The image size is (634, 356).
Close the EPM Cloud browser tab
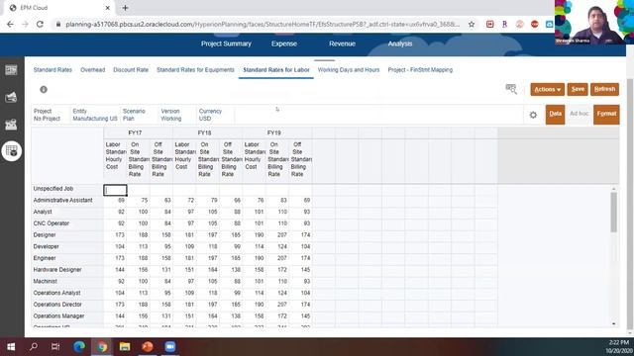pos(108,8)
